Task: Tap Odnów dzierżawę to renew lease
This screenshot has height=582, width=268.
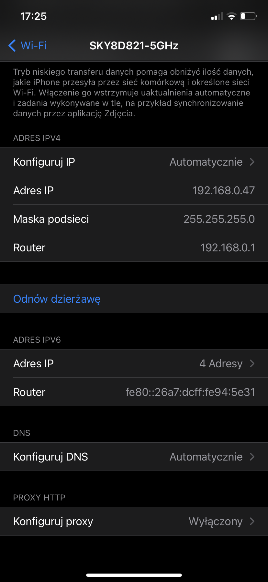Action: pos(57,299)
